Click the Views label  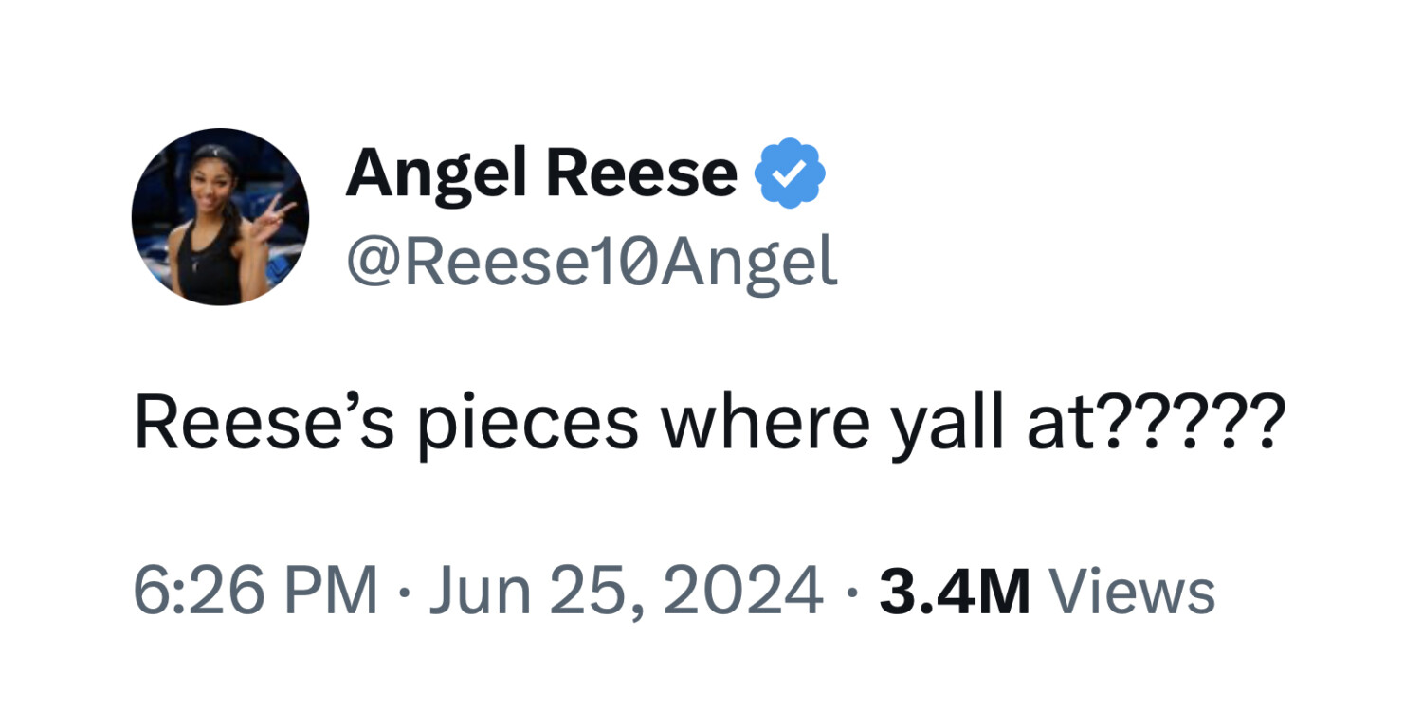click(x=1135, y=591)
